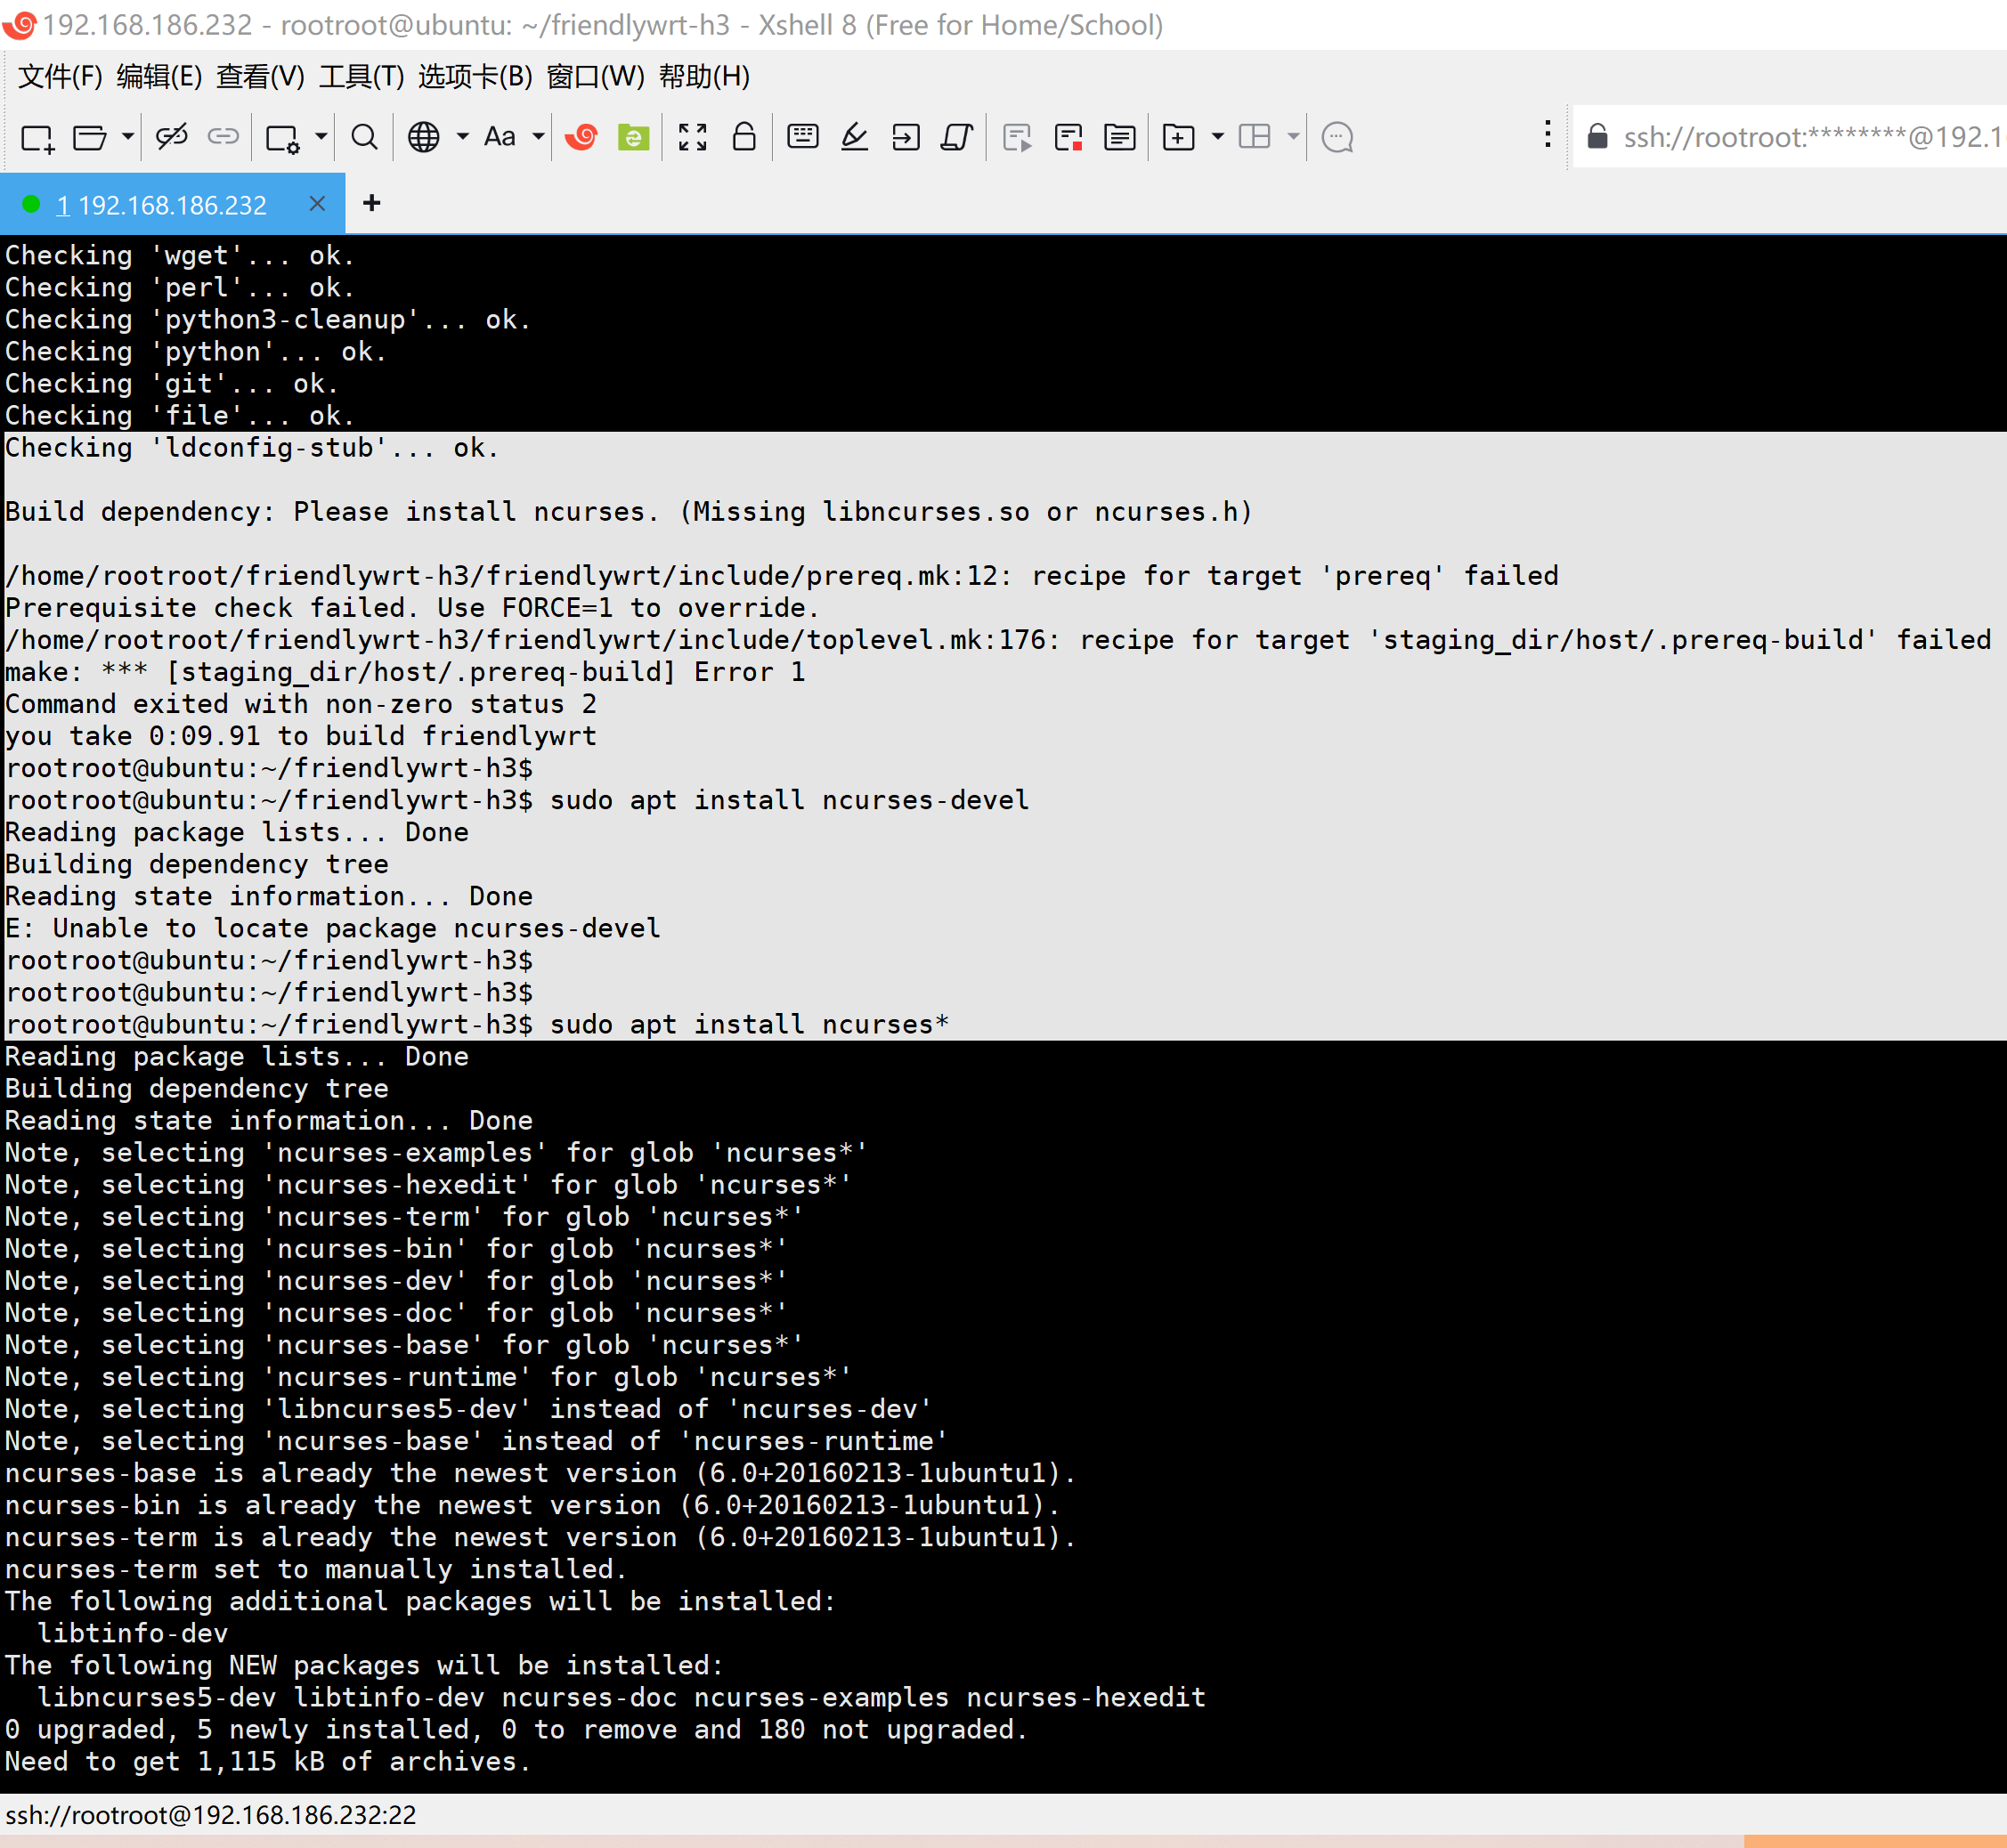Viewport: 2007px width, 1848px height.
Task: Launch Xftp green folder icon
Action: coord(632,137)
